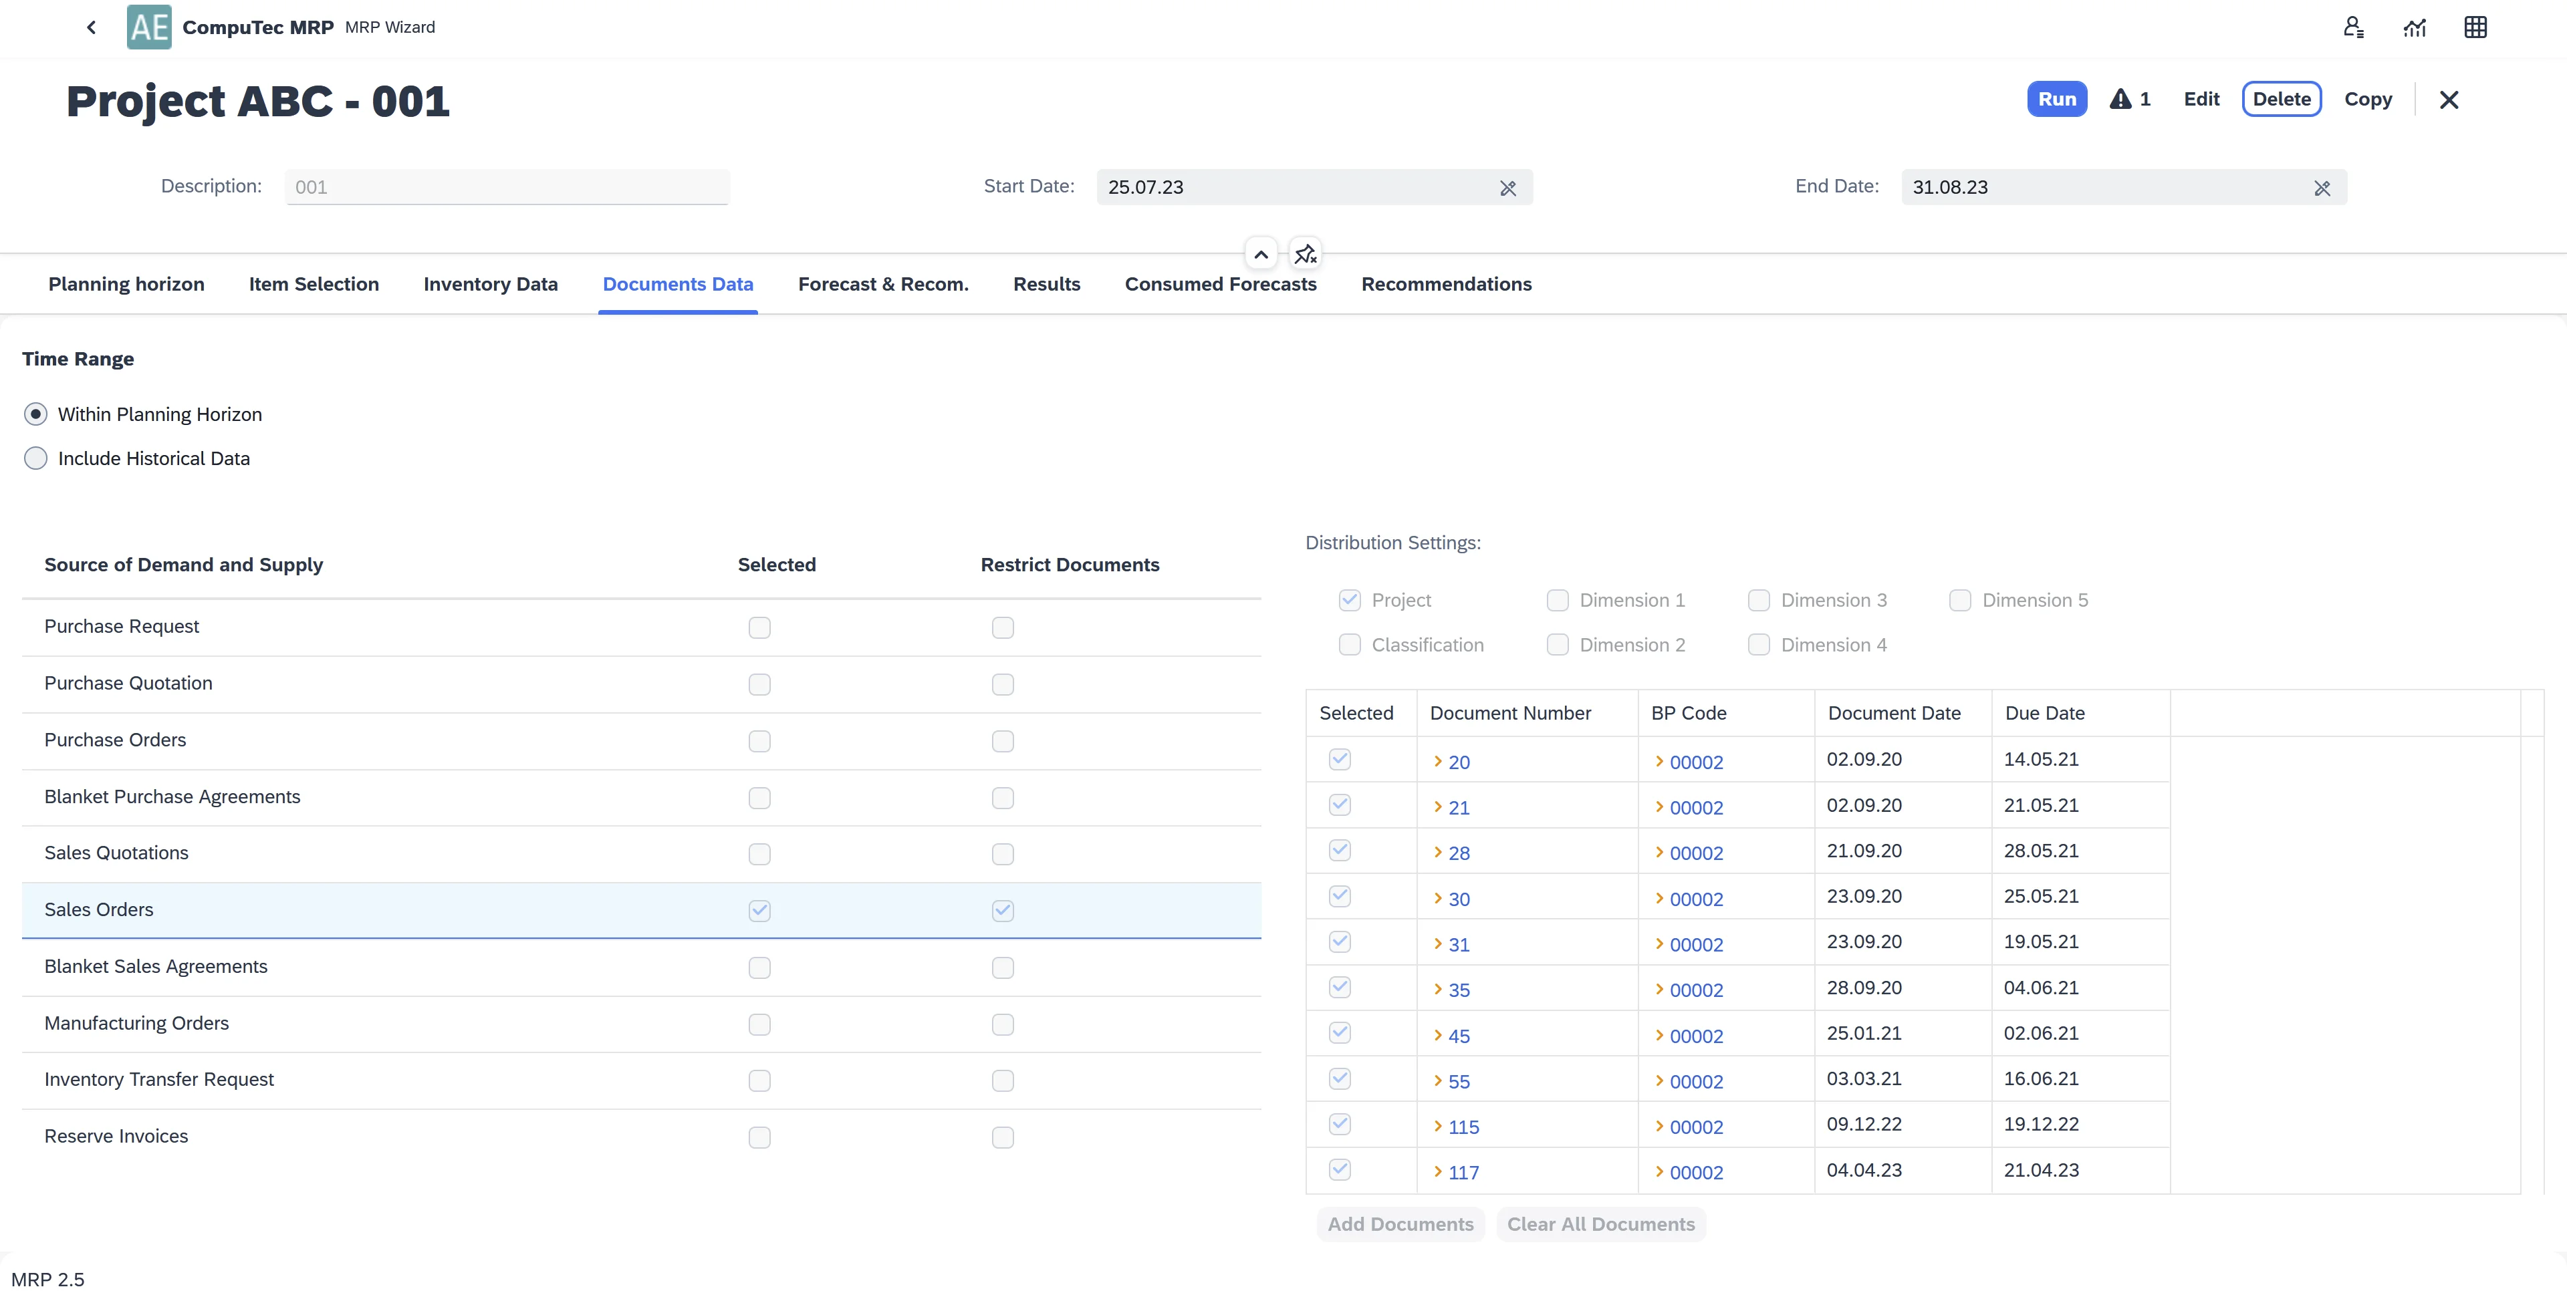Tick Selected checkbox for Purchase Orders
The image size is (2567, 1307).
click(759, 741)
